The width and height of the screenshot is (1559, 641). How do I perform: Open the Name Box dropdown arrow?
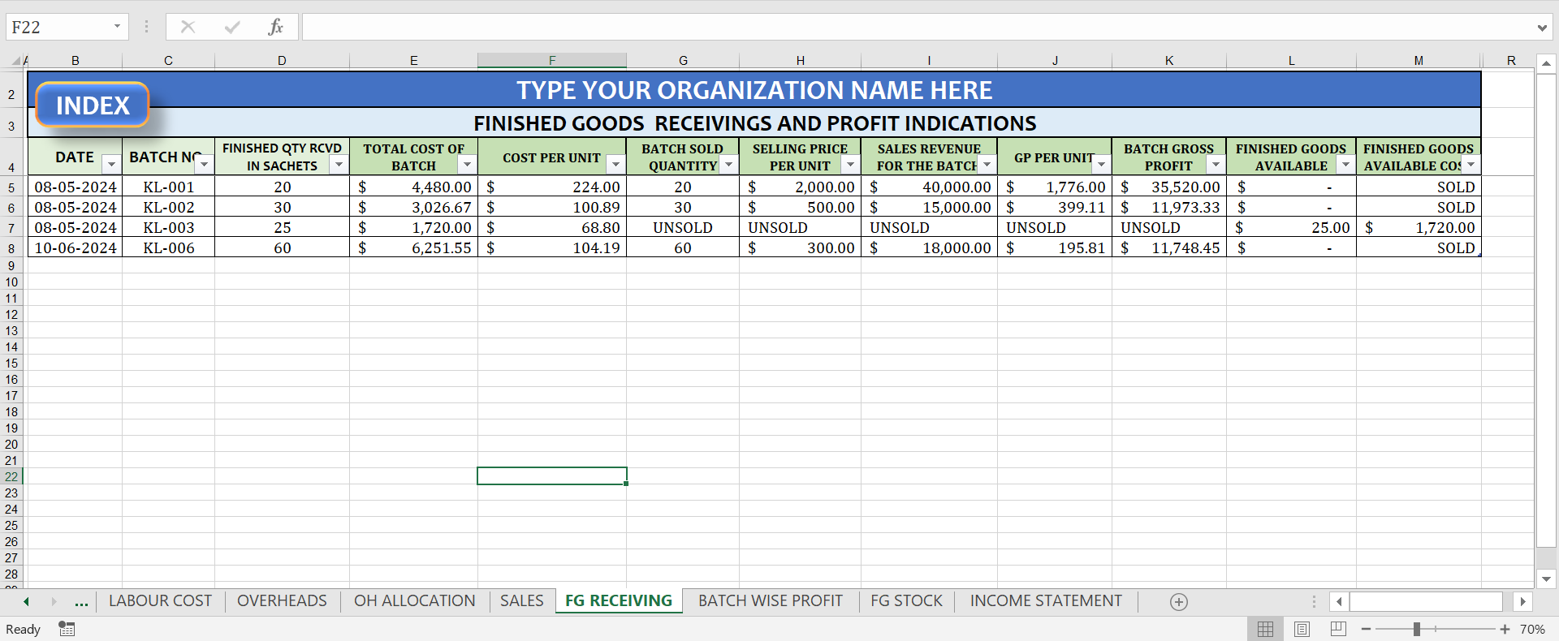[x=117, y=27]
